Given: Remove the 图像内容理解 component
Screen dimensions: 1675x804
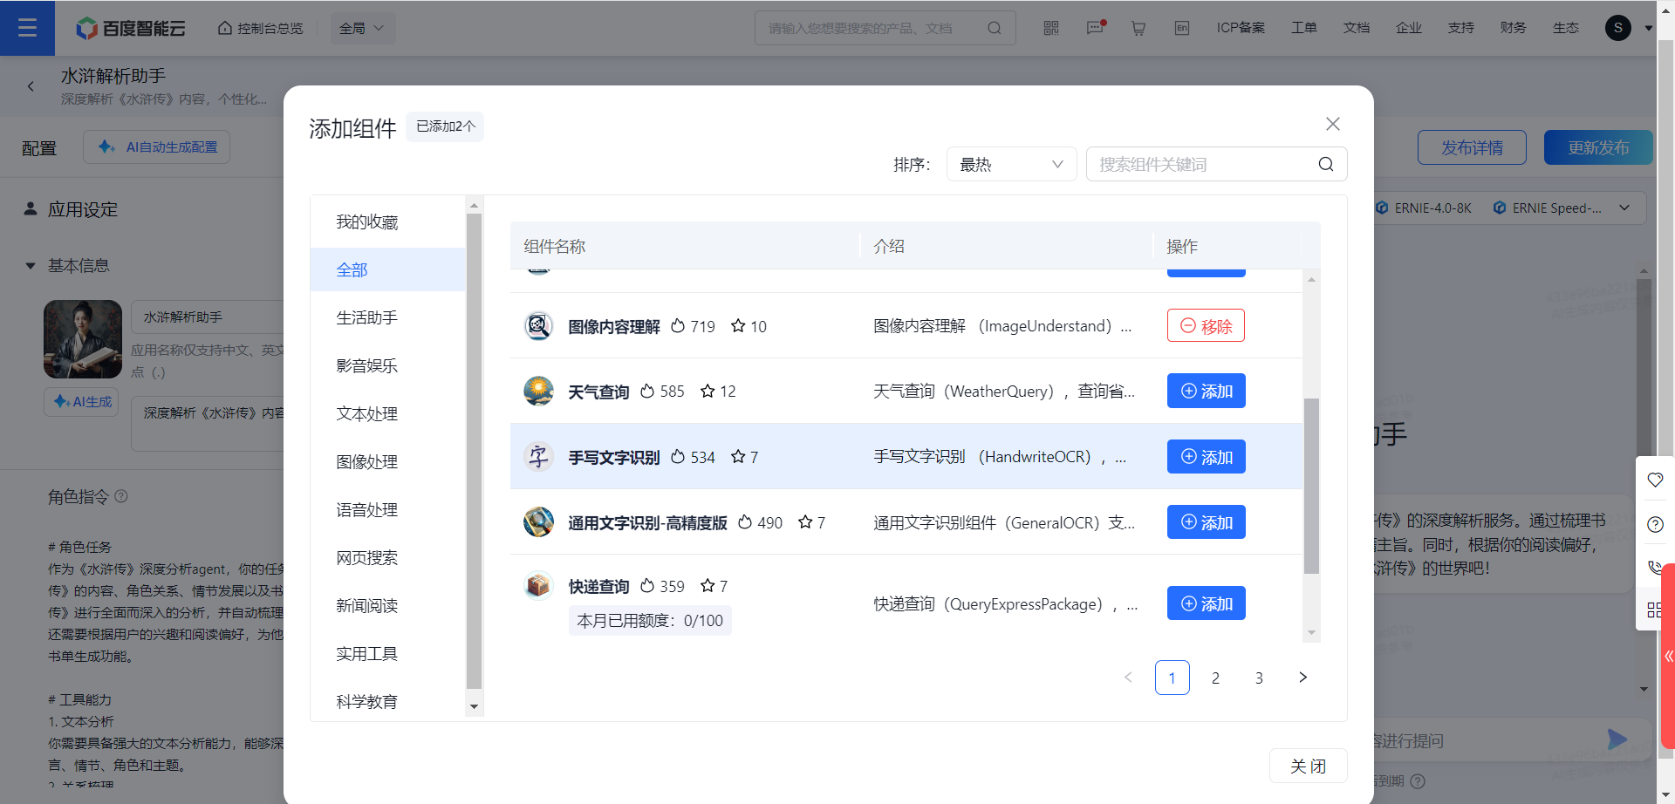Looking at the screenshot, I should coord(1206,325).
